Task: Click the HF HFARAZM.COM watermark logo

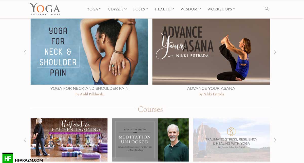Action: [23, 158]
